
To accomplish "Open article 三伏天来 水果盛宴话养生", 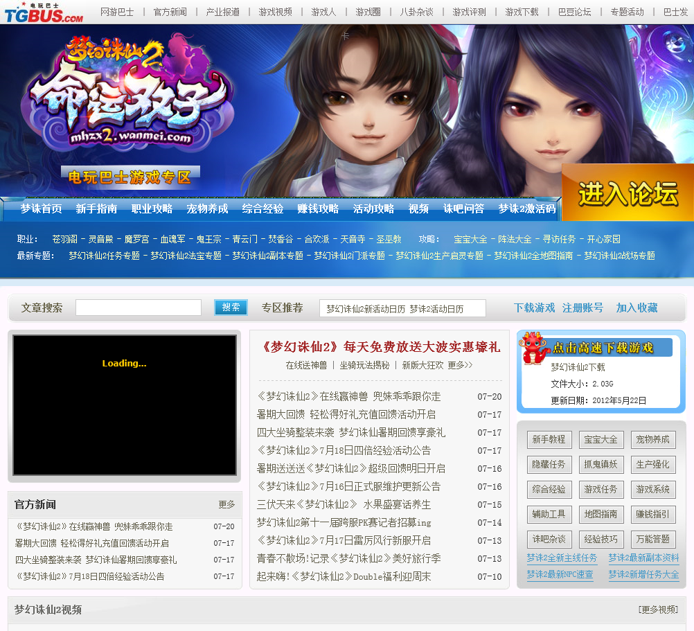I will point(344,504).
